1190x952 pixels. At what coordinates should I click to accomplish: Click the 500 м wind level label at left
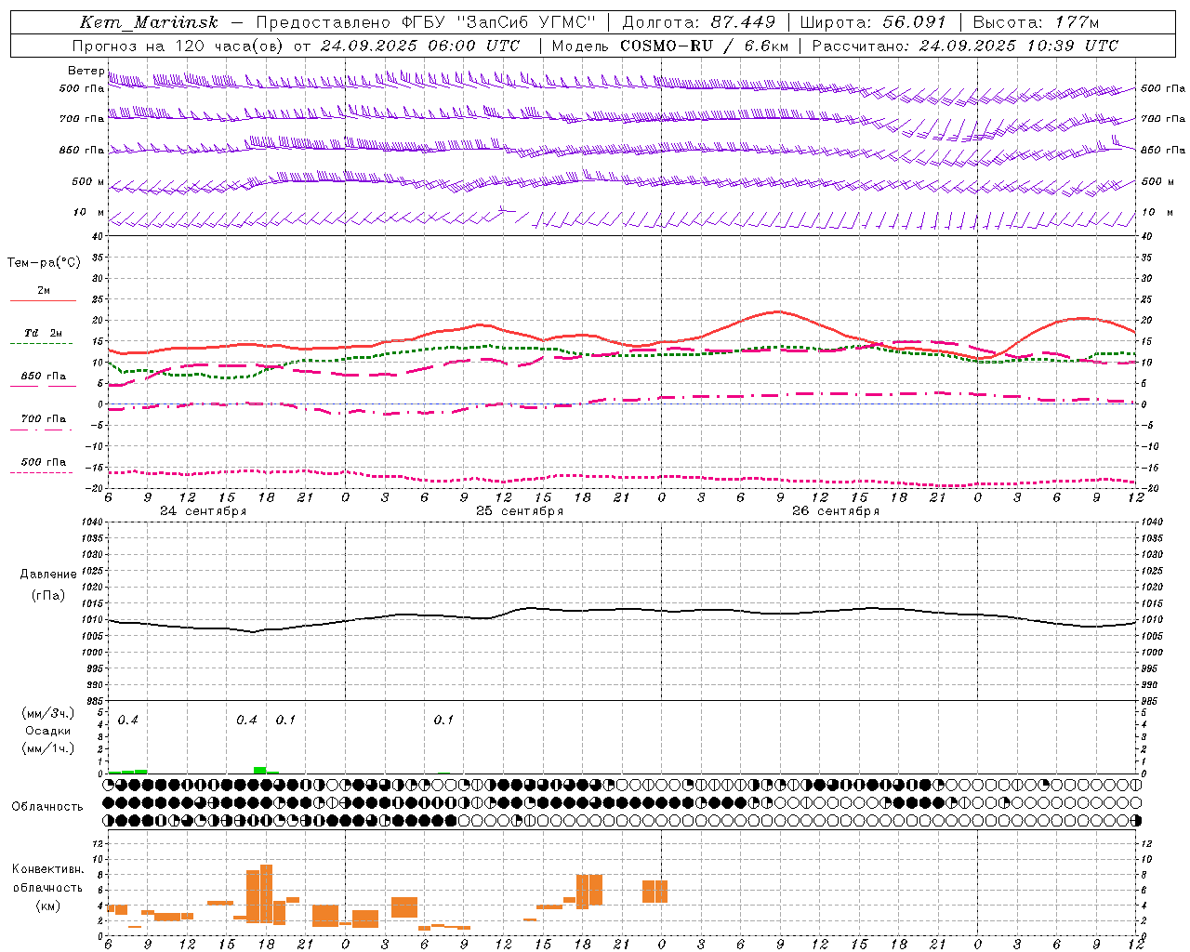point(89,181)
